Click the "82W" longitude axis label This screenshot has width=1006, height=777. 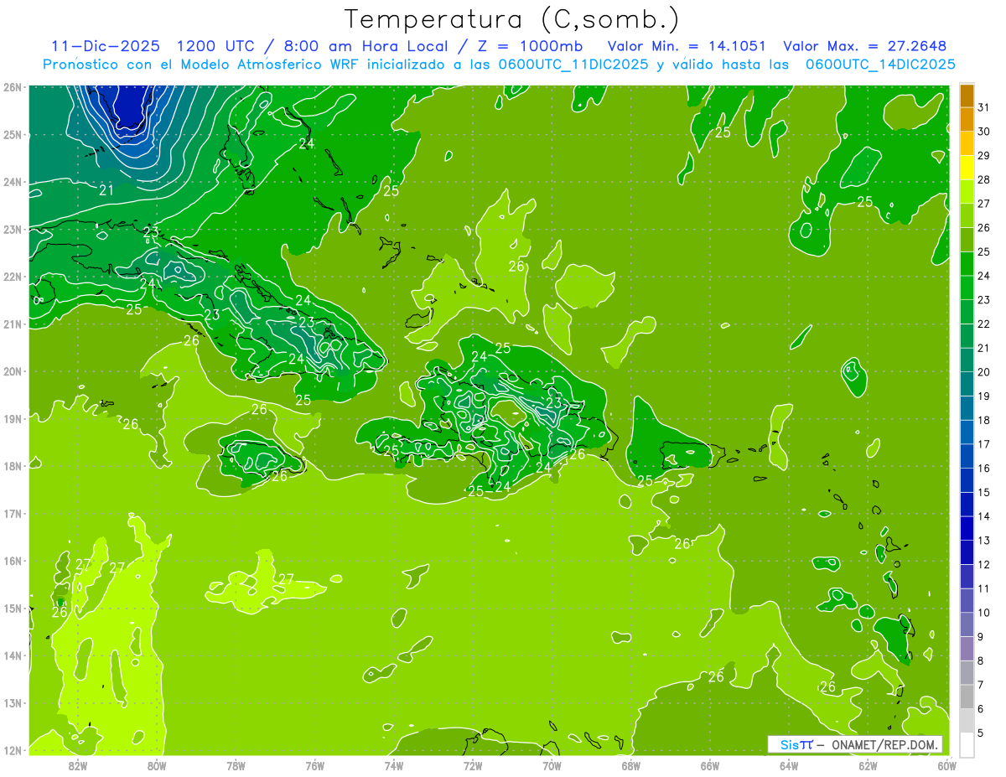tap(77, 765)
